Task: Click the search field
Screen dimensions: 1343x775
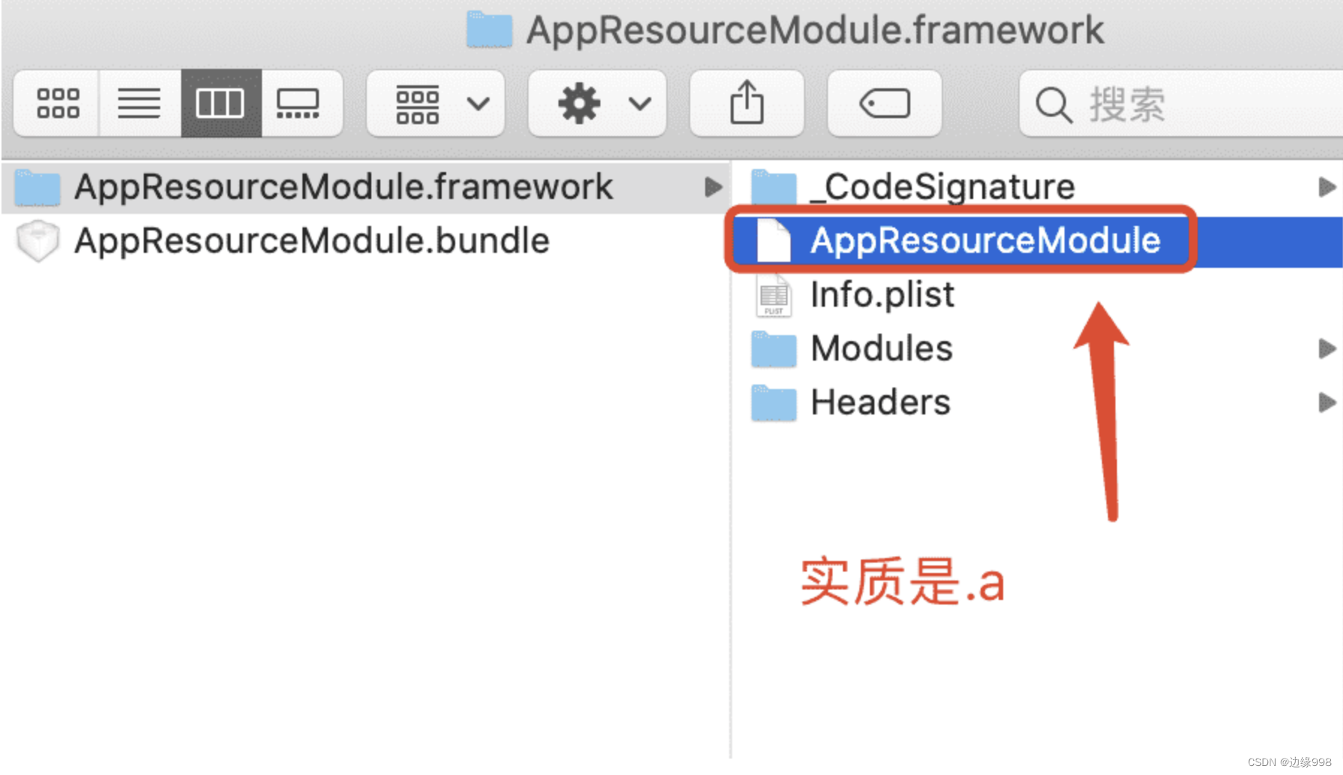Action: (1183, 103)
